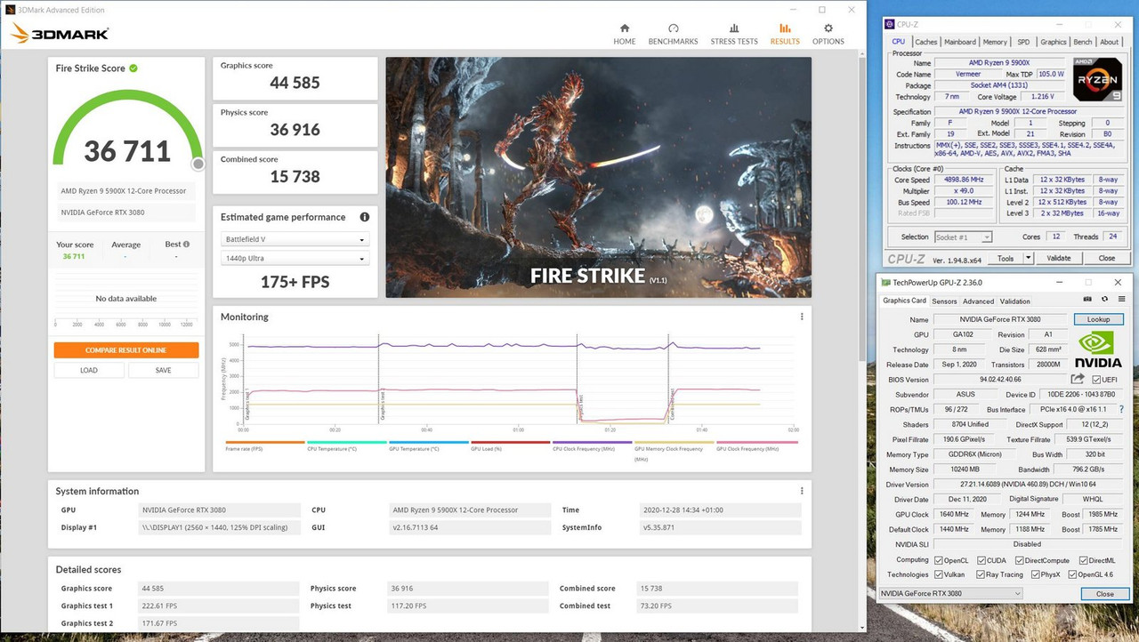Toggle the Ray Tracing checkbox in GPU-Z

[981, 574]
